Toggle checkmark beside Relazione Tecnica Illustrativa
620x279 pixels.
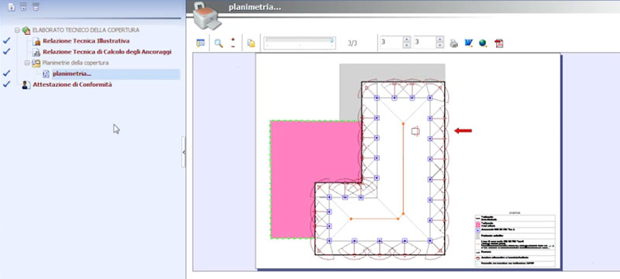pos(6,41)
